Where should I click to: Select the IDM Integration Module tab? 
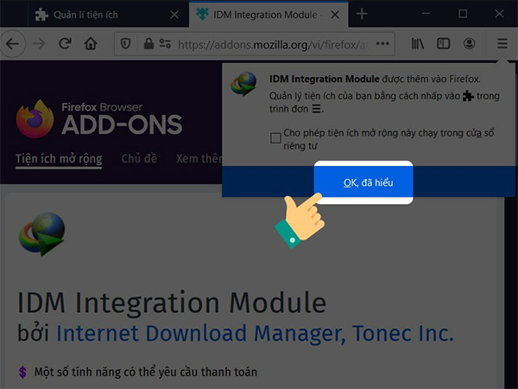pos(268,15)
